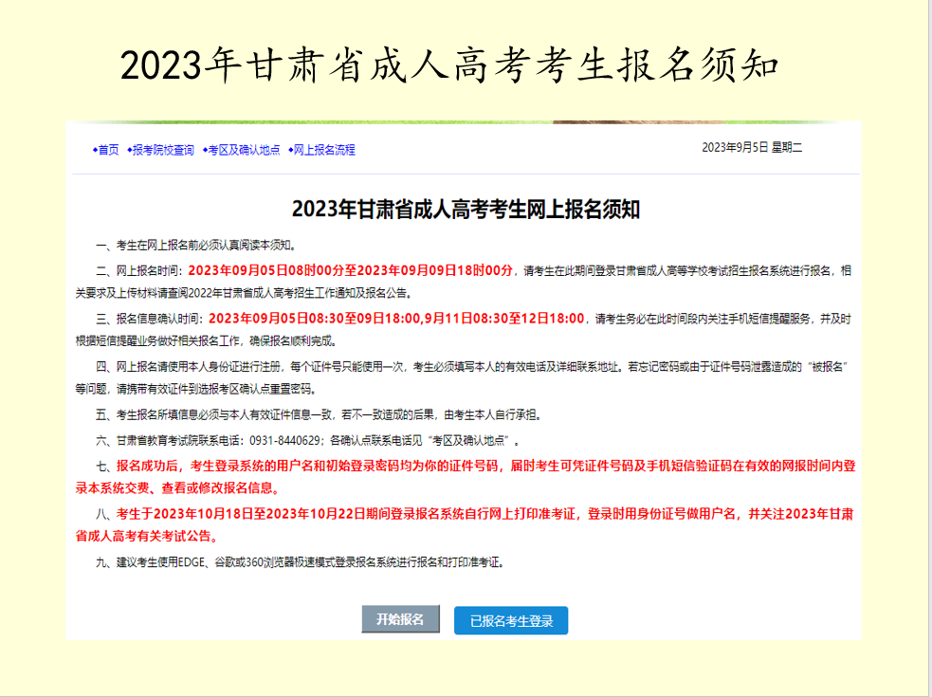
Task: Go to 考区及确认地点 page
Action: (x=244, y=150)
